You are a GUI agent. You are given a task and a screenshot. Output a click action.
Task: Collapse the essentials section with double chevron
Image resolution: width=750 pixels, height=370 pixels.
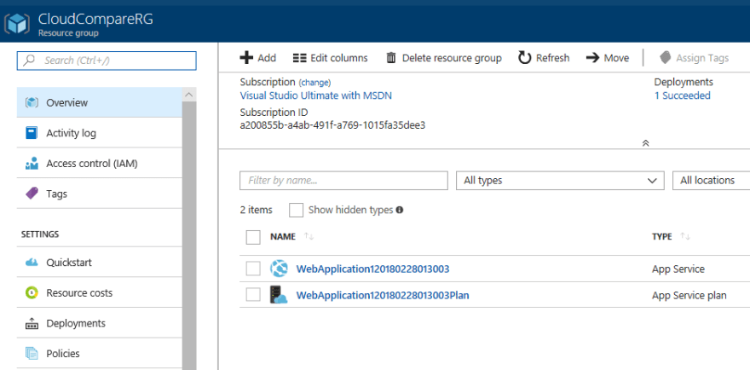645,142
